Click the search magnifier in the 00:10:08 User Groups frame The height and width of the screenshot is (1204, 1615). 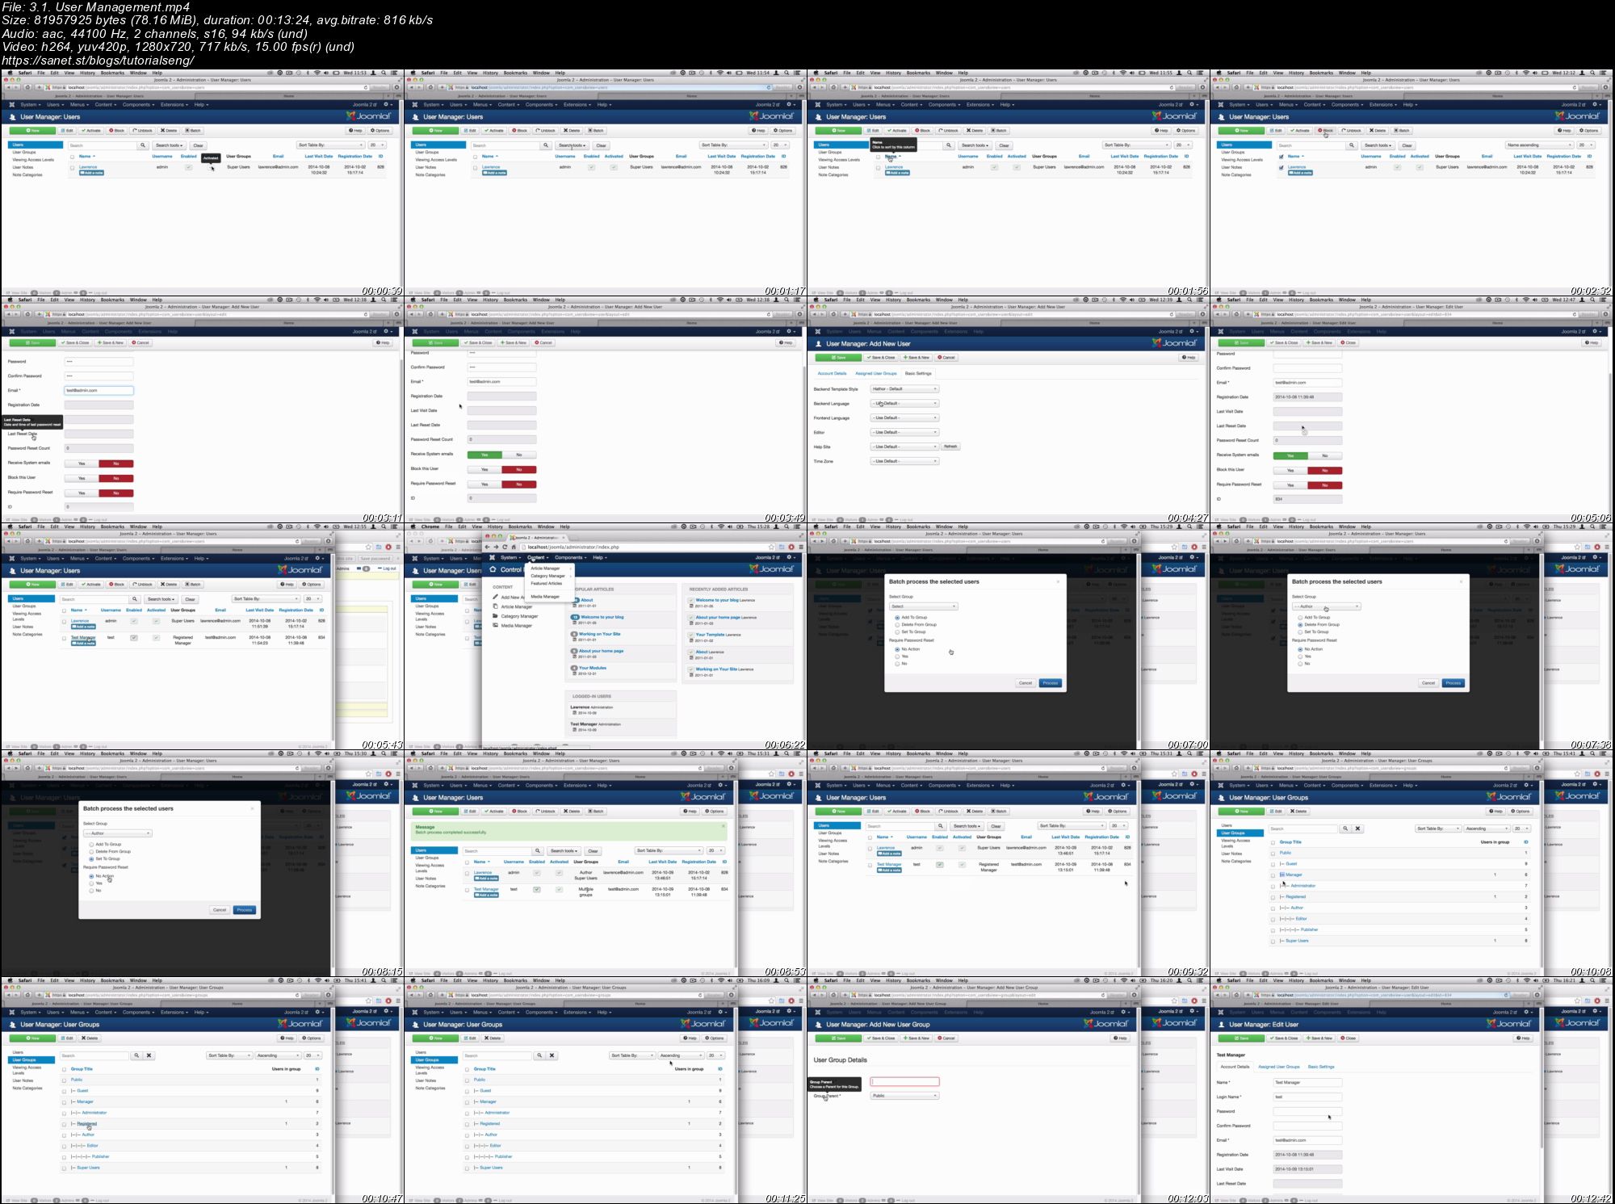[x=1345, y=829]
